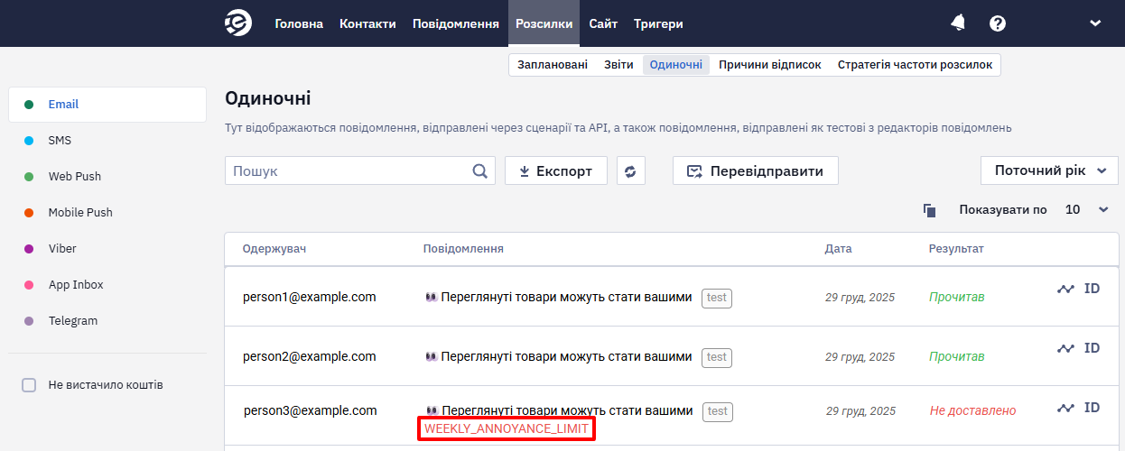
Task: Open message title in person3 row
Action: [558, 410]
